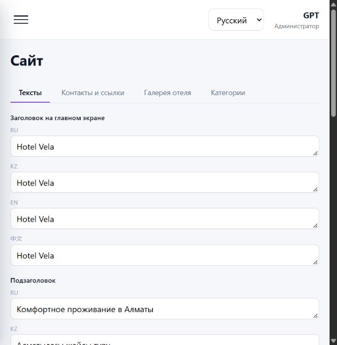Click the 中文 language label
337x345 pixels.
[x=16, y=239]
